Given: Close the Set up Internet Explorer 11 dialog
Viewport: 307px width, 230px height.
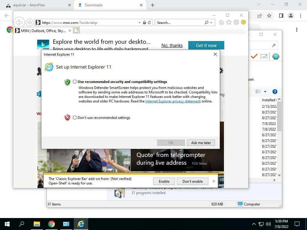Looking at the screenshot, I should click(x=215, y=54).
